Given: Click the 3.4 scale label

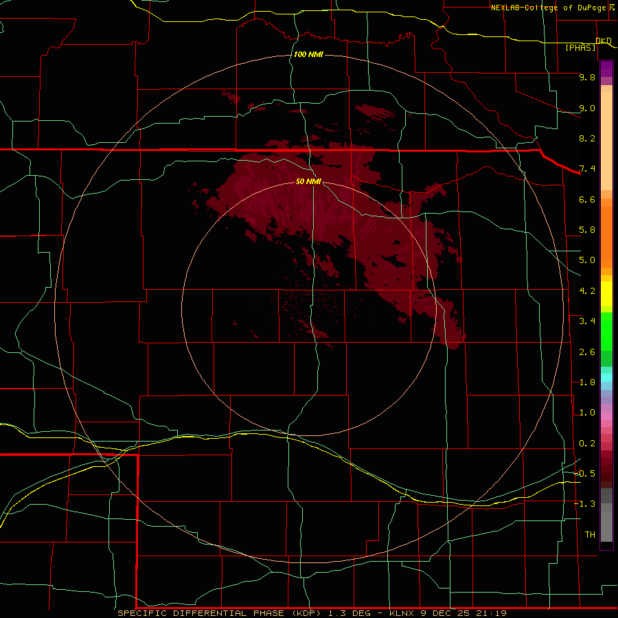Looking at the screenshot, I should 587,321.
